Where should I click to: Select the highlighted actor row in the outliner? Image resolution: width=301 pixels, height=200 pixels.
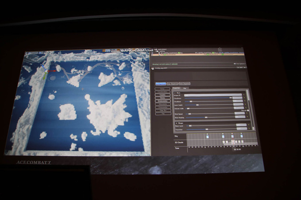pos(197,55)
